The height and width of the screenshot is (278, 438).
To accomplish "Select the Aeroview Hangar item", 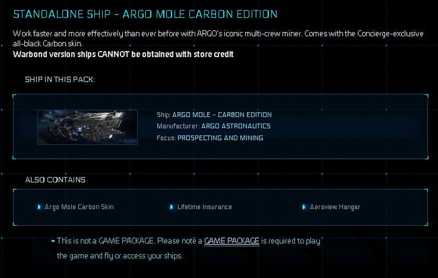I will point(334,207).
